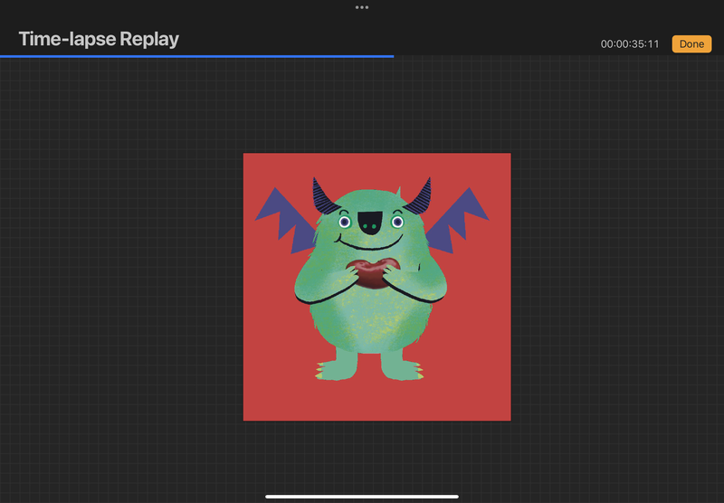This screenshot has width=724, height=503.
Task: Click the monster's right striped horn
Action: 420,197
